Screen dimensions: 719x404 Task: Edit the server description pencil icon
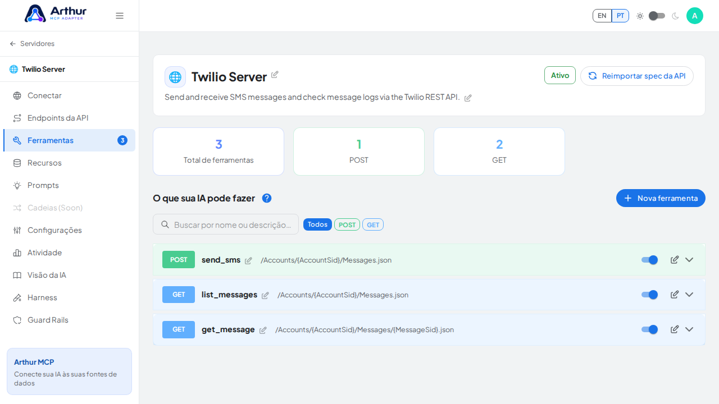tap(468, 98)
